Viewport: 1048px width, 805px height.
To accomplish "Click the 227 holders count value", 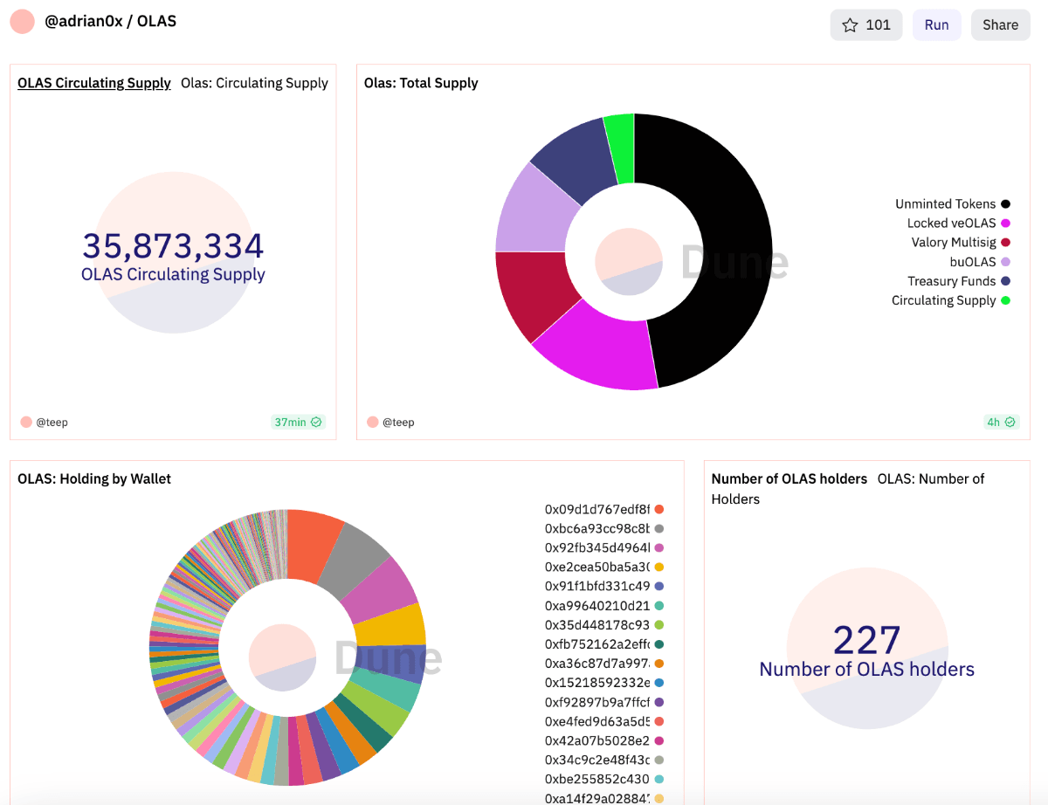I will point(866,641).
